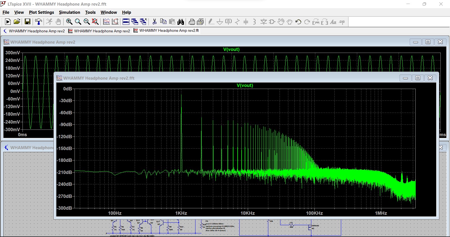Minimize the FFT plot window
Viewport: 450px width, 237px height.
(406, 78)
